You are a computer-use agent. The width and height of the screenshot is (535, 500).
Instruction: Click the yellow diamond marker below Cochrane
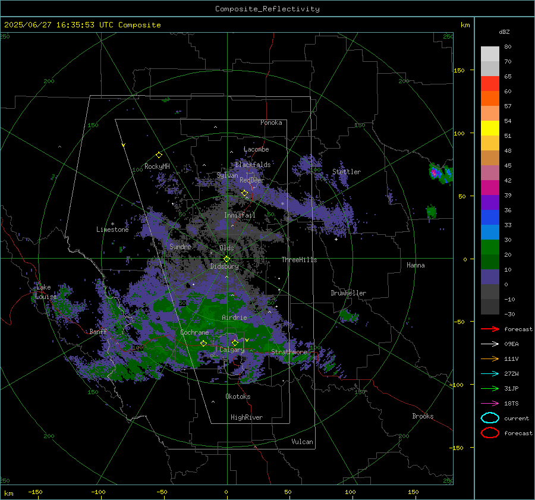click(203, 343)
